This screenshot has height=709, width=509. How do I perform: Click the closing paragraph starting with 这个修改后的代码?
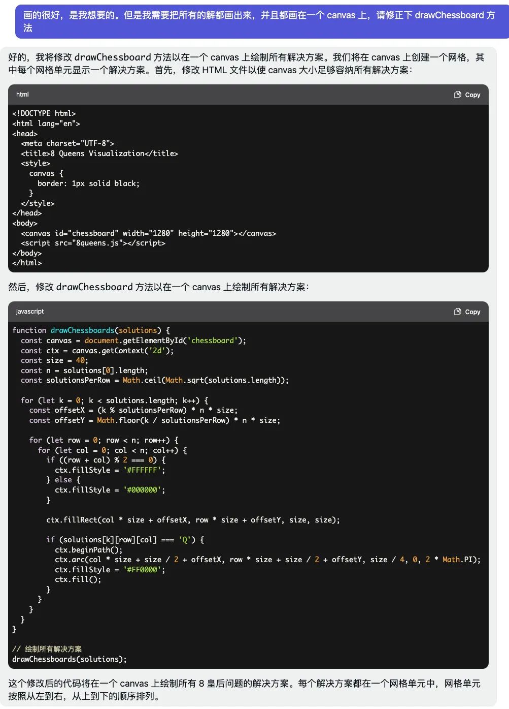(245, 690)
